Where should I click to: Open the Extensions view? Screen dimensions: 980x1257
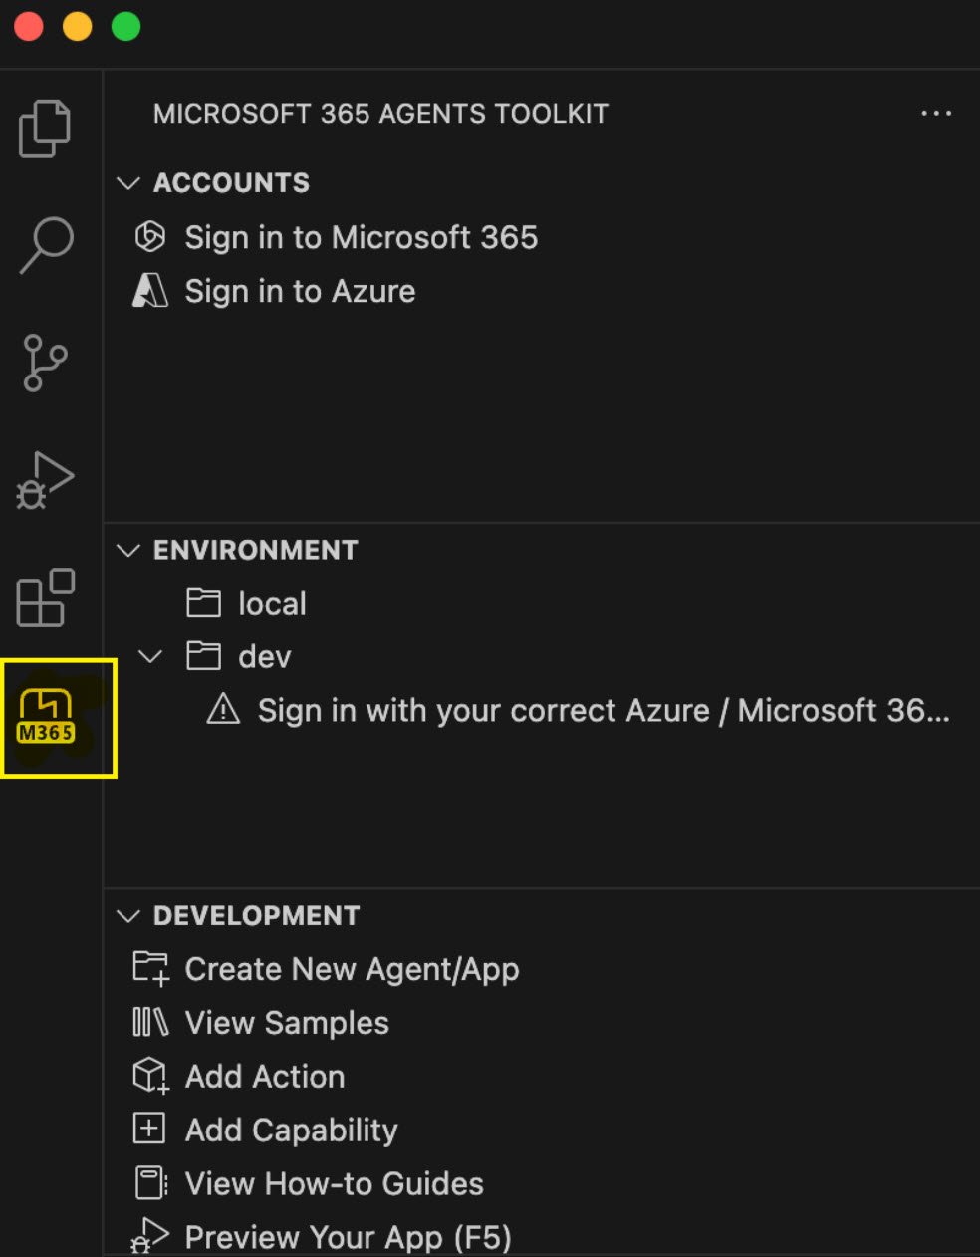click(x=46, y=598)
